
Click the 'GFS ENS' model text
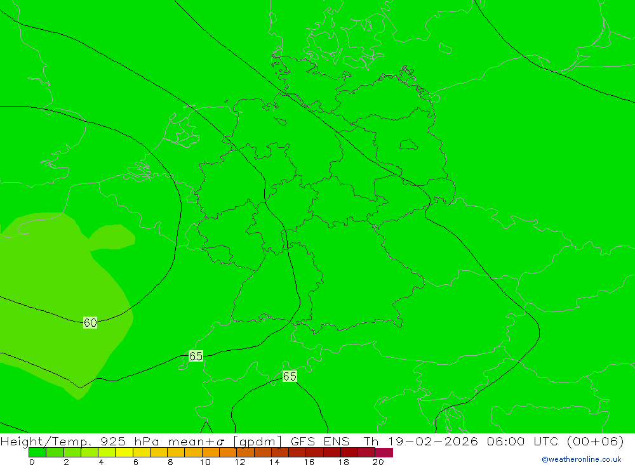coord(320,441)
